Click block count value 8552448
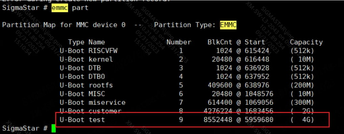The width and height of the screenshot is (344, 134). click(x=218, y=120)
